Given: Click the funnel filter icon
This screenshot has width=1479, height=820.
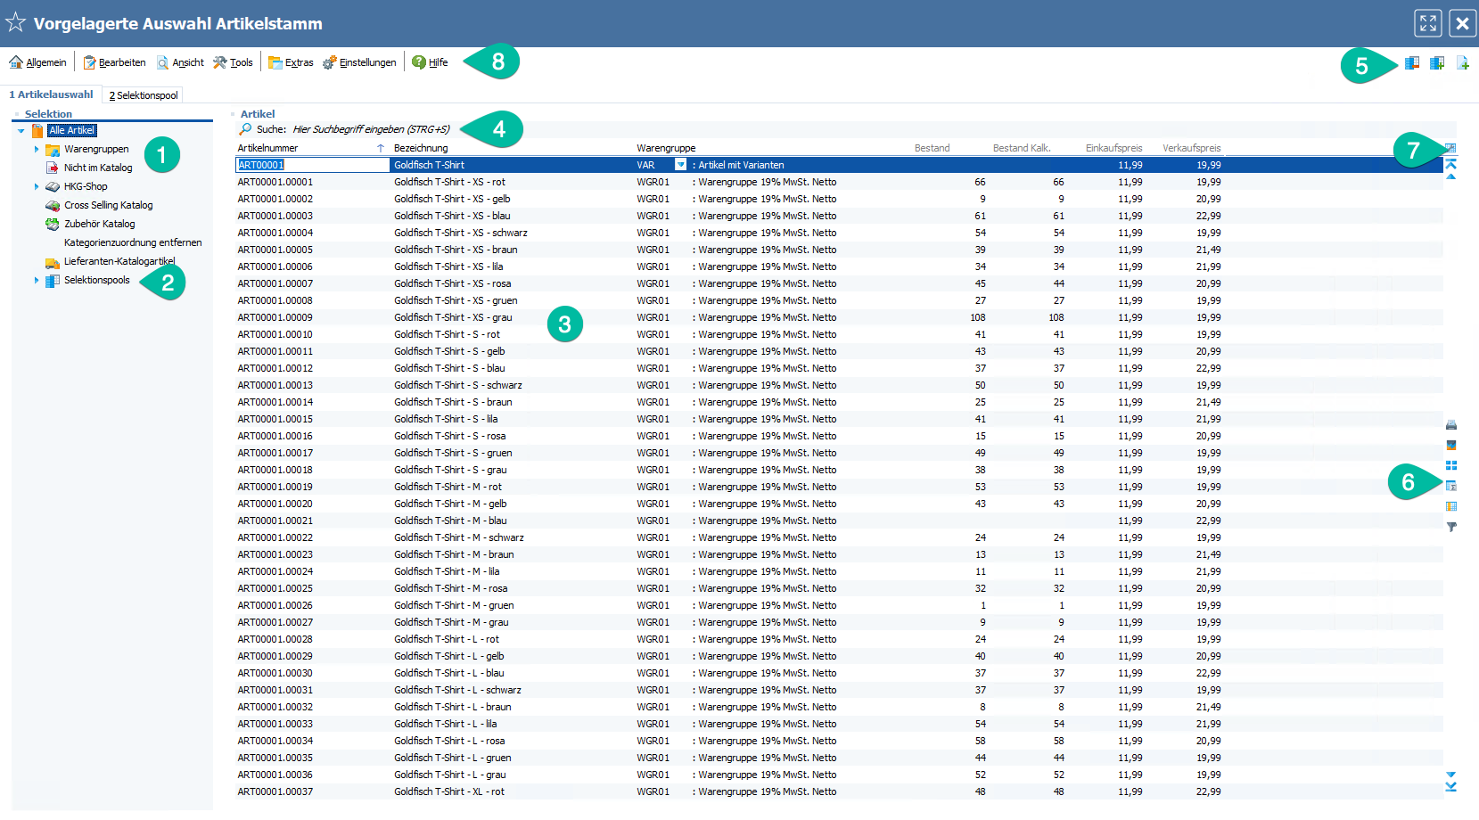Looking at the screenshot, I should coord(1451,527).
